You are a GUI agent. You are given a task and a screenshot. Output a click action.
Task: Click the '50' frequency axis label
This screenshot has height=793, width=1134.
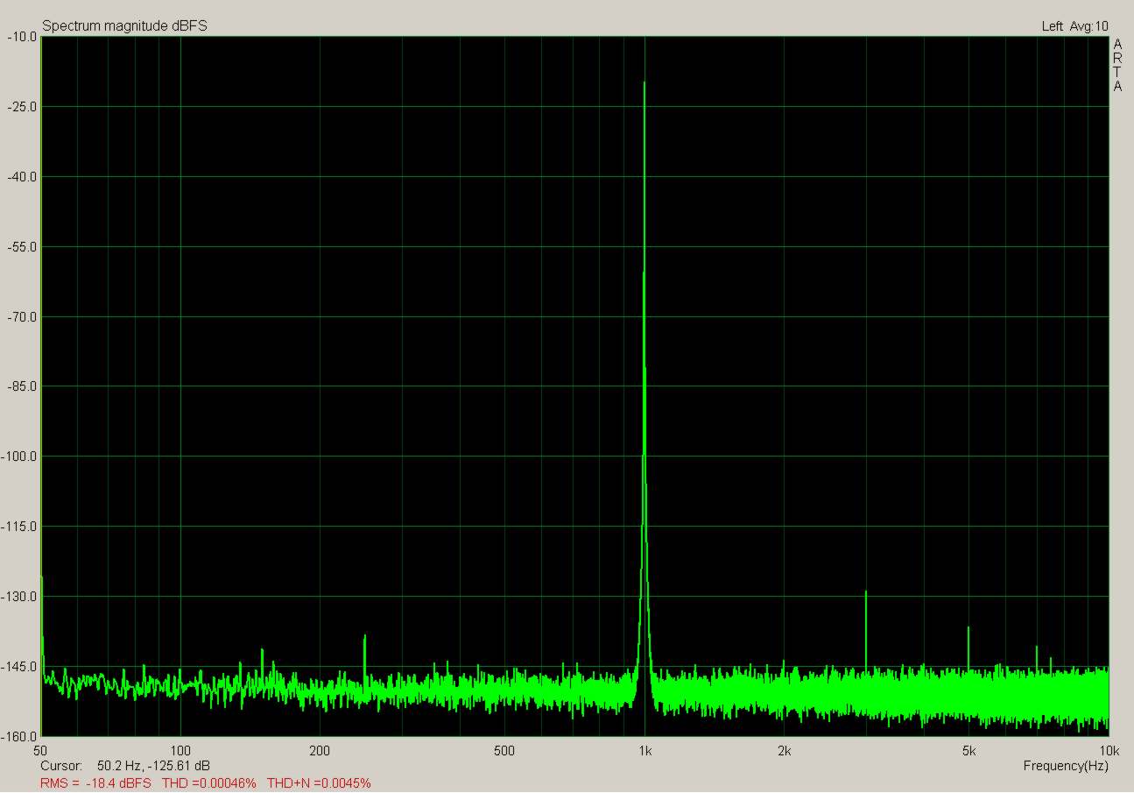click(40, 751)
